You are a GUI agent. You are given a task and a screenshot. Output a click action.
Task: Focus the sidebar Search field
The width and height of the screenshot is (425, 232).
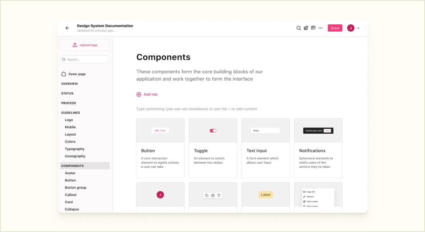85,60
